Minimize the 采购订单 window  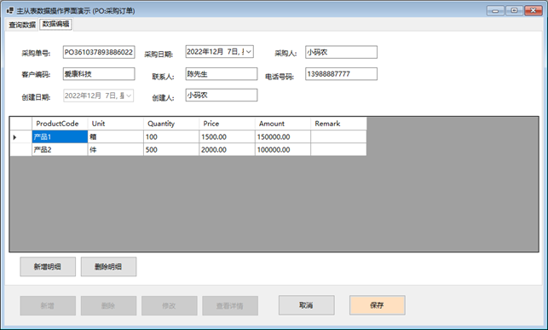[x=495, y=10]
